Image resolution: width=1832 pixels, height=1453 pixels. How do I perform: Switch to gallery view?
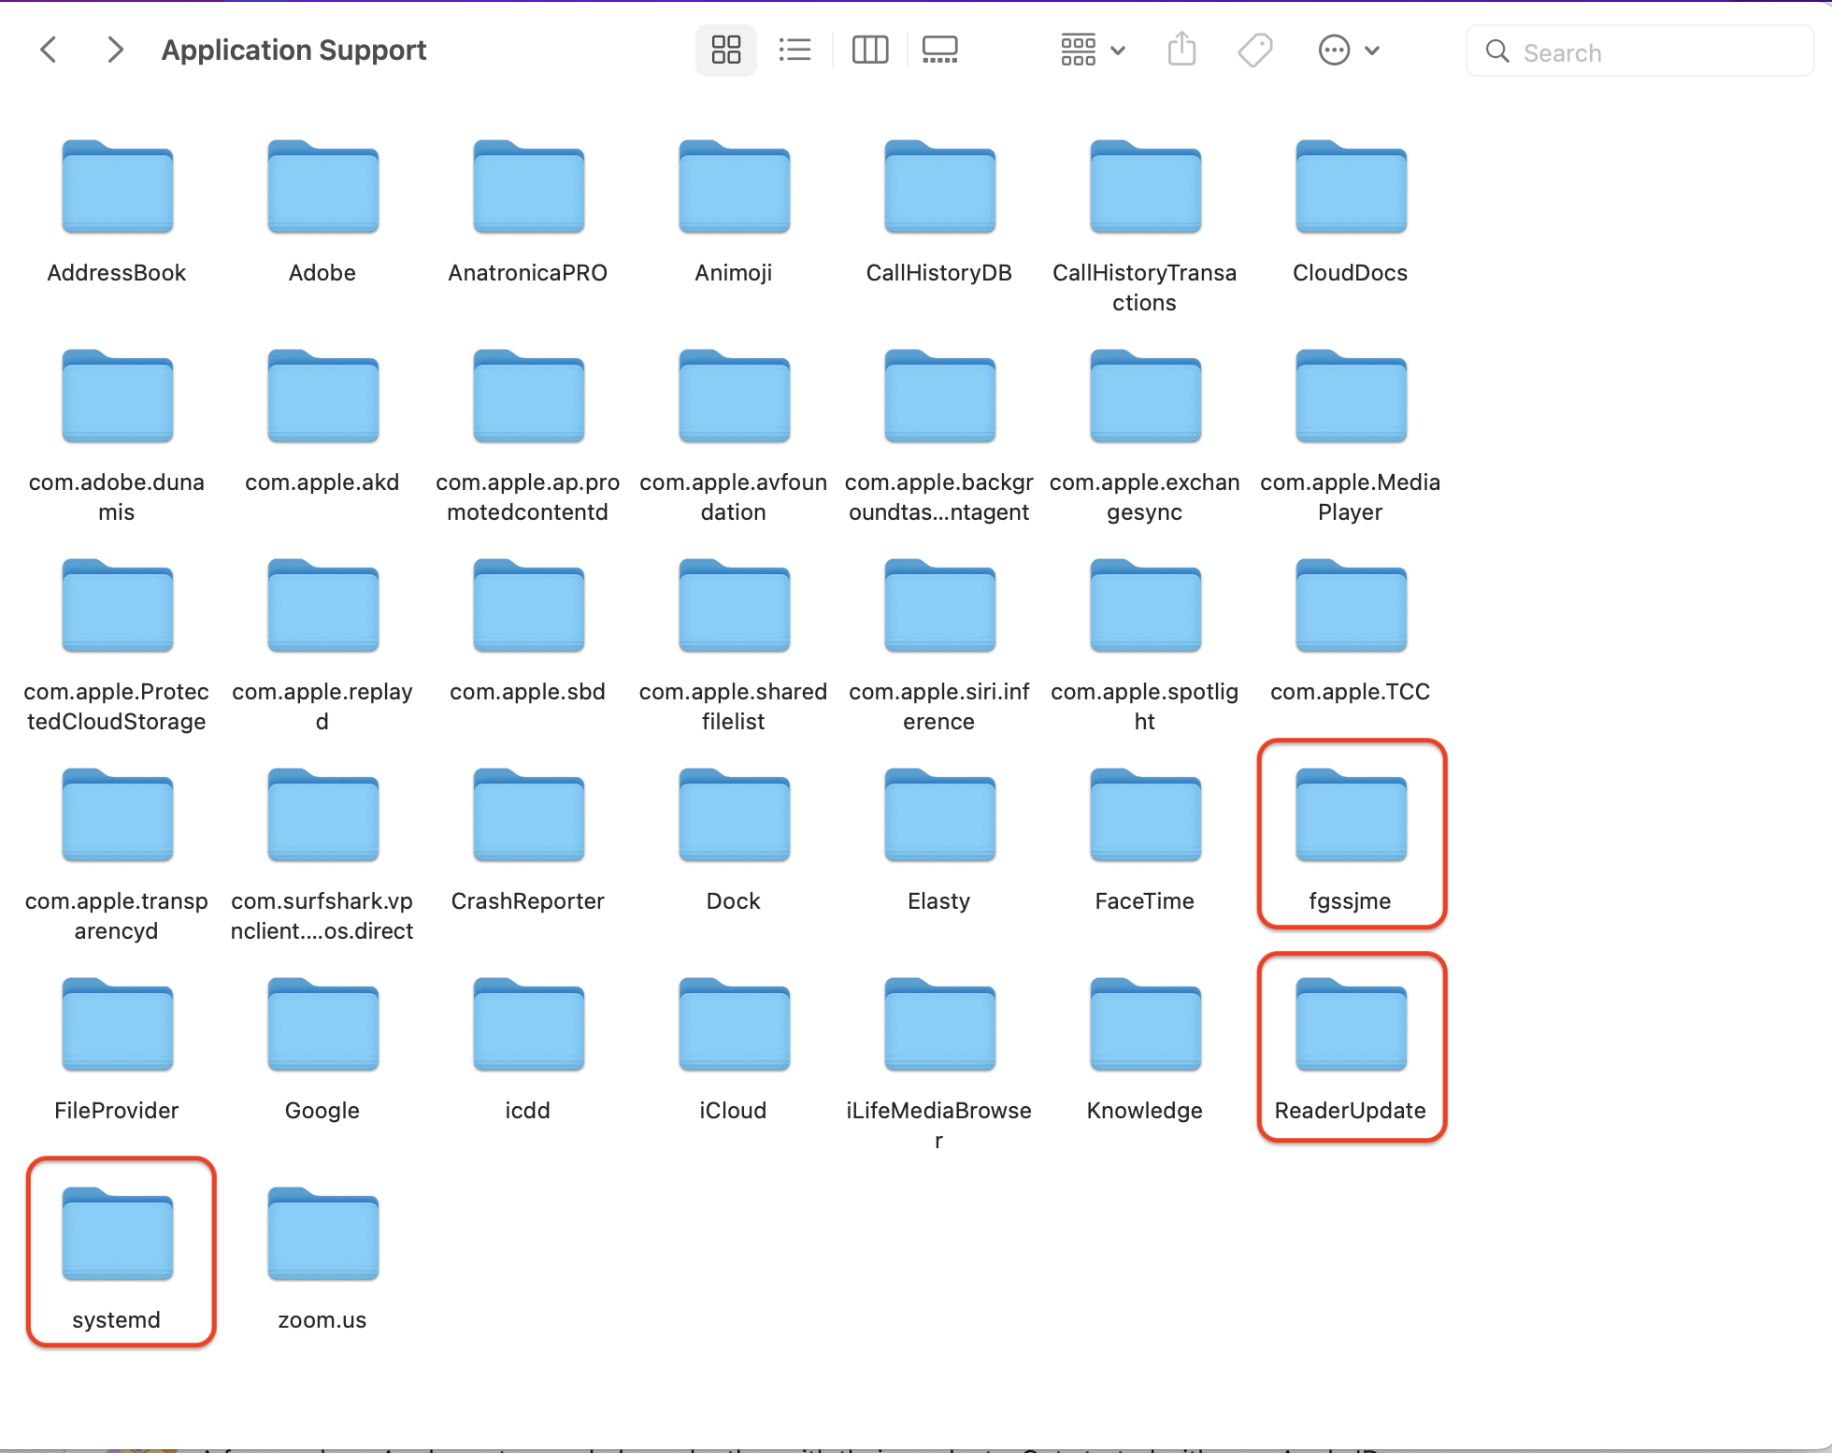pyautogui.click(x=939, y=50)
